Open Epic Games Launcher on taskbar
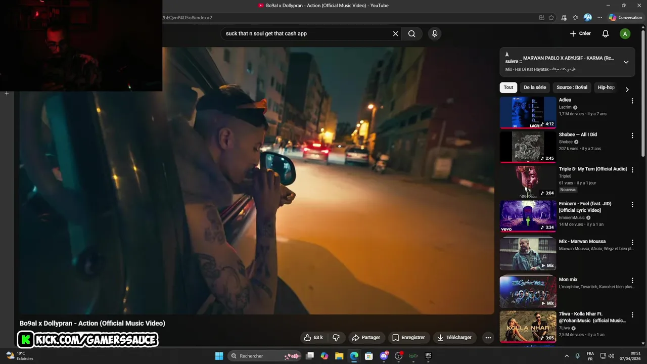This screenshot has width=647, height=364. click(x=428, y=356)
